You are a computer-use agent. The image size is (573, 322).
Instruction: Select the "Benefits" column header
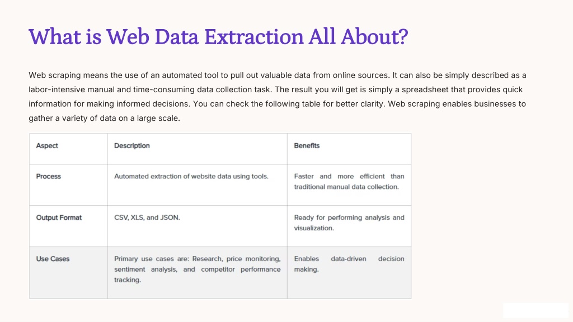pyautogui.click(x=307, y=146)
